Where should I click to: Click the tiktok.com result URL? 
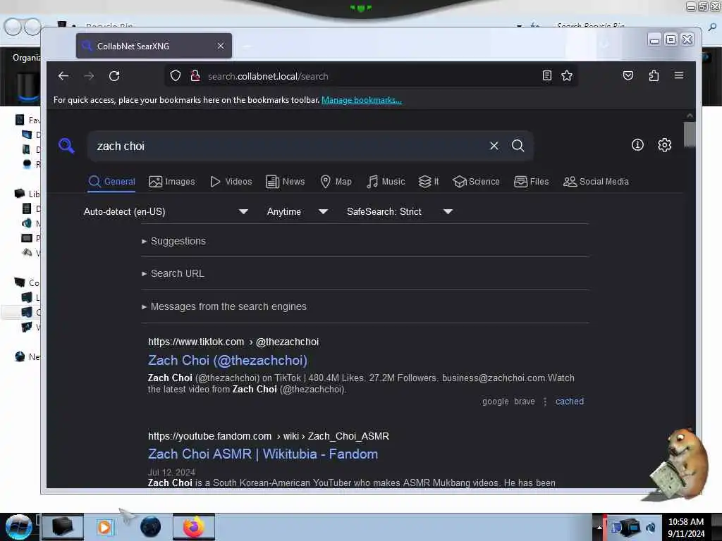(233, 342)
